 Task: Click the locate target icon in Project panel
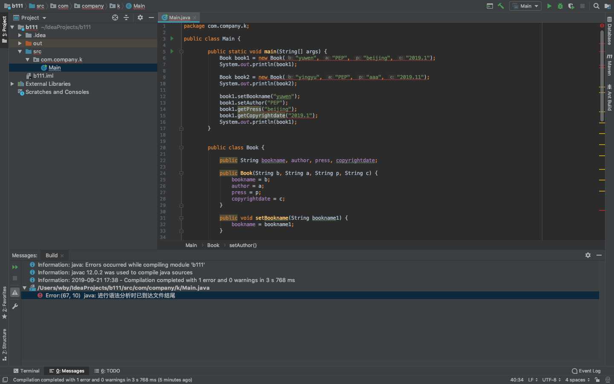tap(115, 17)
